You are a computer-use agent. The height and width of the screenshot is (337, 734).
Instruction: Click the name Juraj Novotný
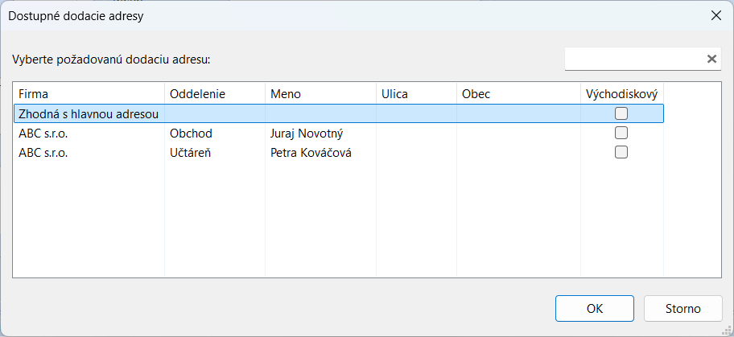[307, 133]
